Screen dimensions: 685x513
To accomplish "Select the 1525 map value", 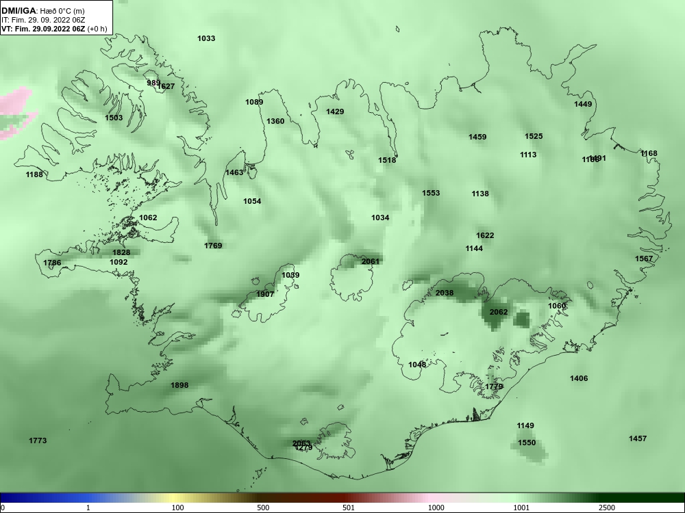I will pyautogui.click(x=534, y=136).
